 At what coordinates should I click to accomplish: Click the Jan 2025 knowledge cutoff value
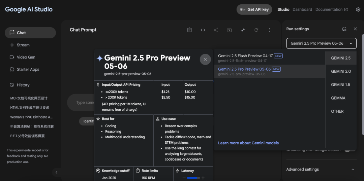(x=109, y=178)
